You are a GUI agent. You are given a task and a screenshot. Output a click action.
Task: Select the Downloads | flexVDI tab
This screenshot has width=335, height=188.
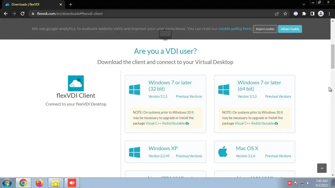pyautogui.click(x=33, y=4)
